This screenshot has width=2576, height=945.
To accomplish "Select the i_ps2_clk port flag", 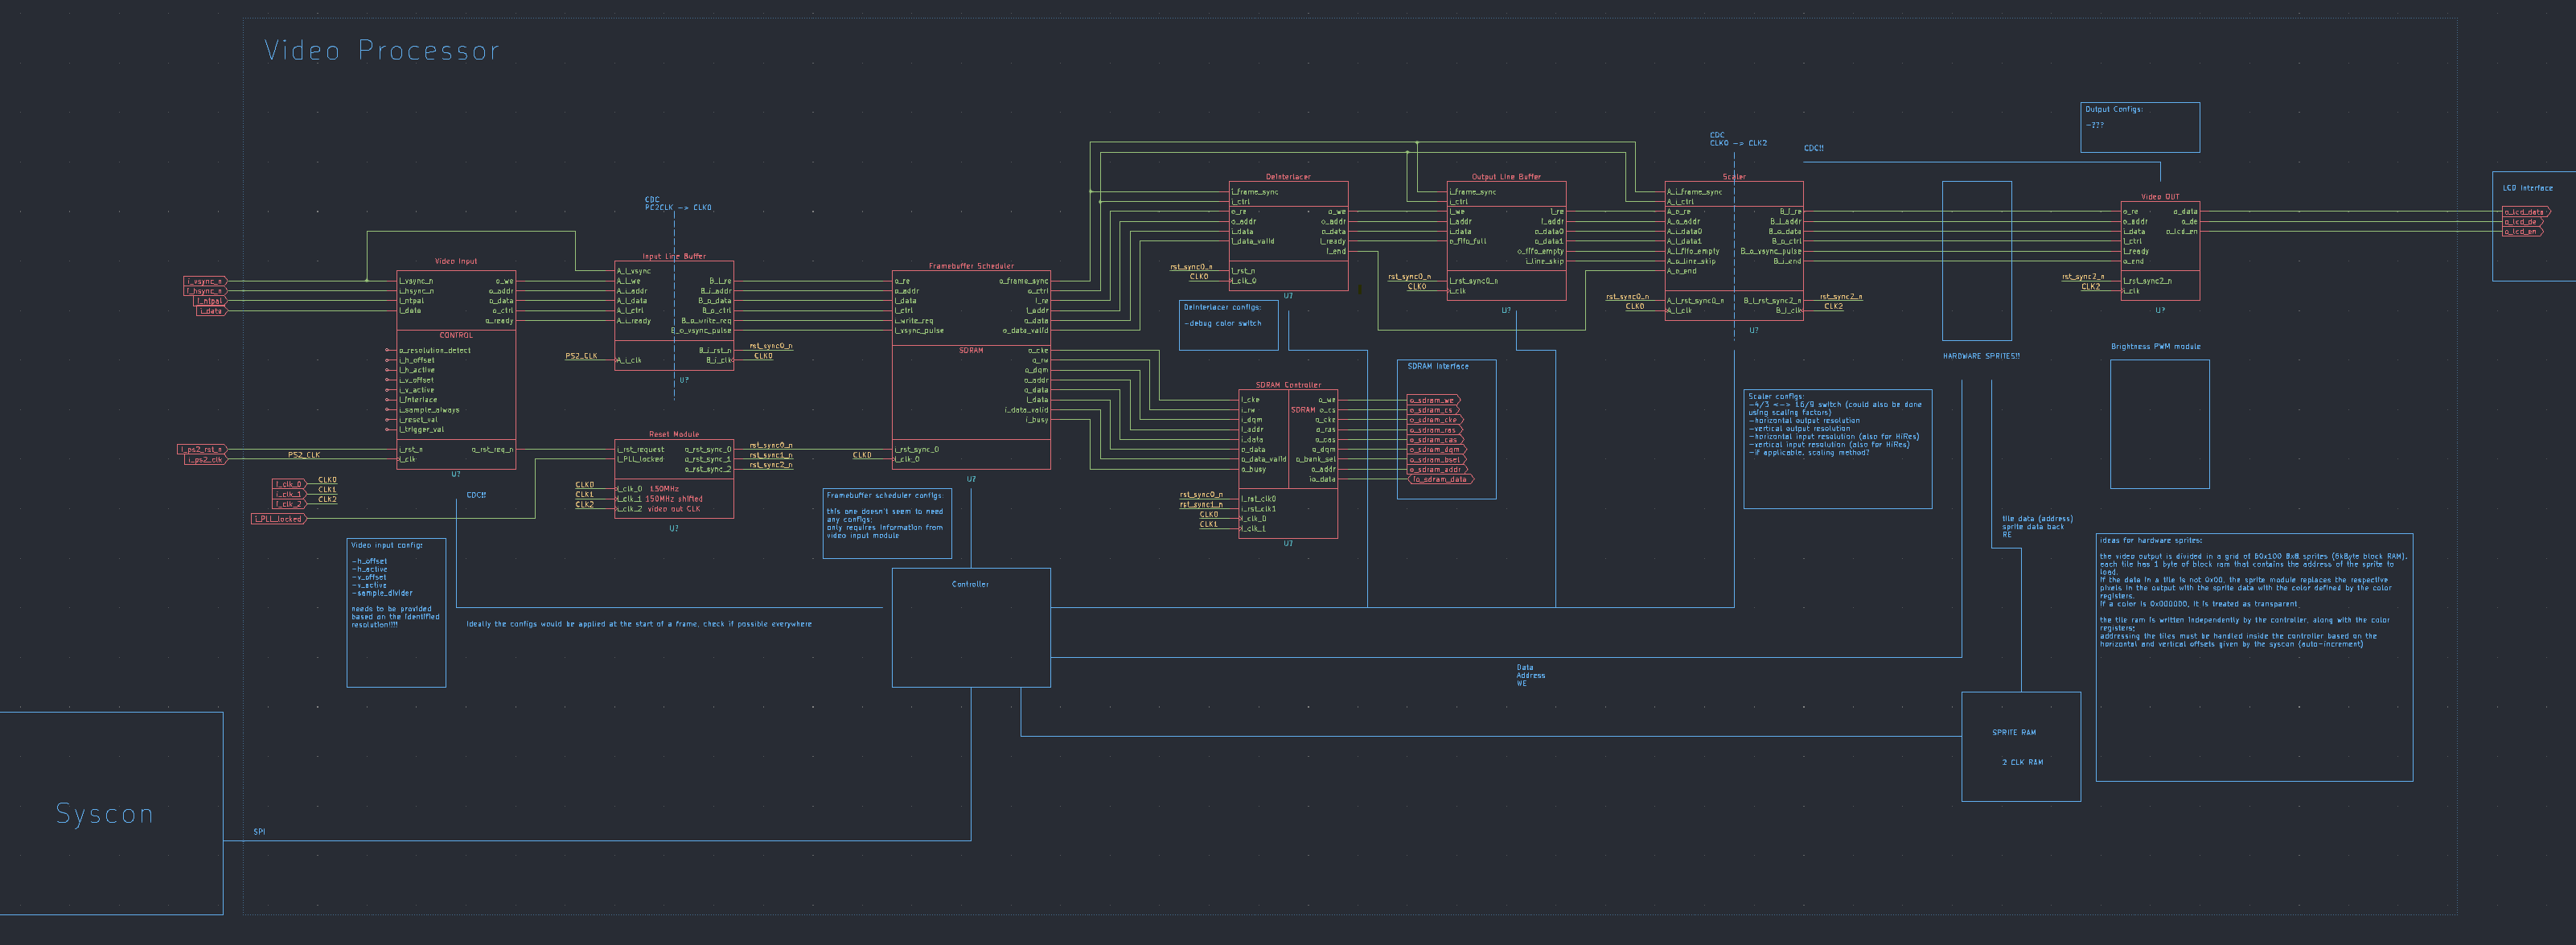I will [205, 460].
